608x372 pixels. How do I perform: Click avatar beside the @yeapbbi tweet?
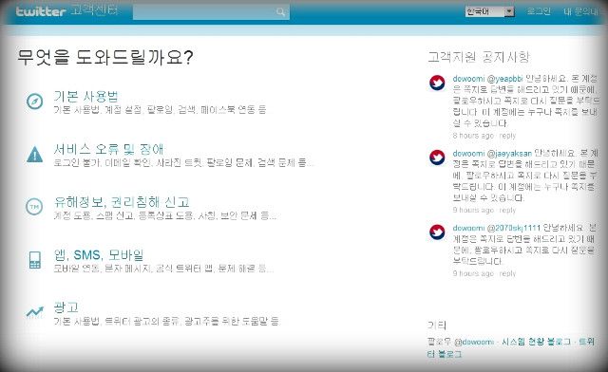click(x=437, y=83)
